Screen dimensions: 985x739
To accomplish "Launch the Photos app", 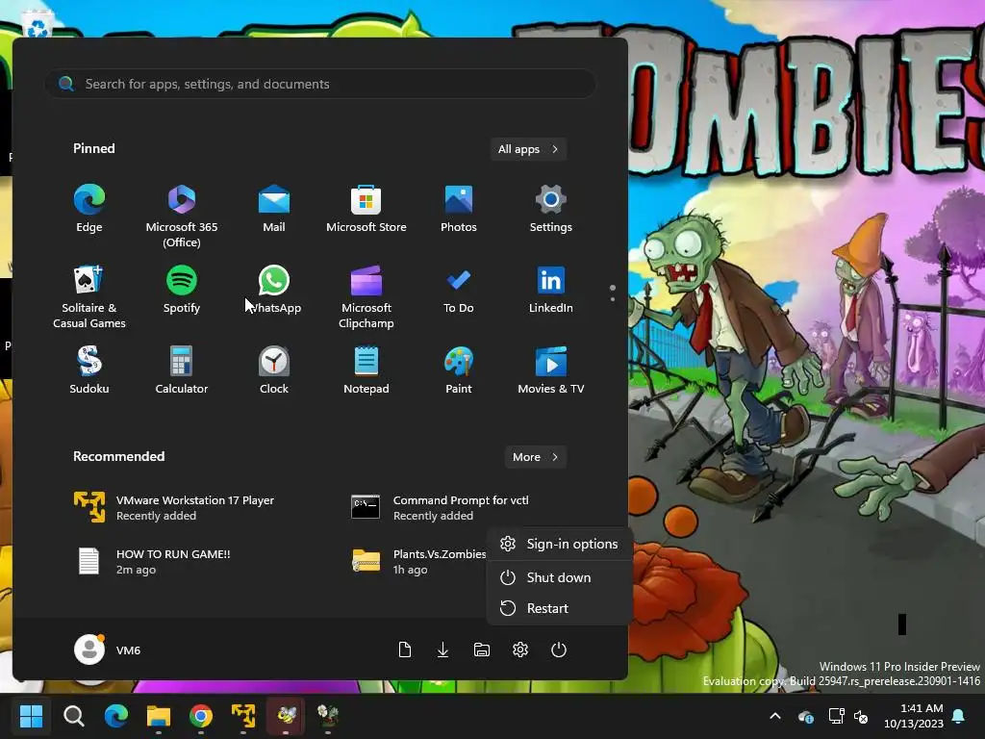I will tap(459, 209).
